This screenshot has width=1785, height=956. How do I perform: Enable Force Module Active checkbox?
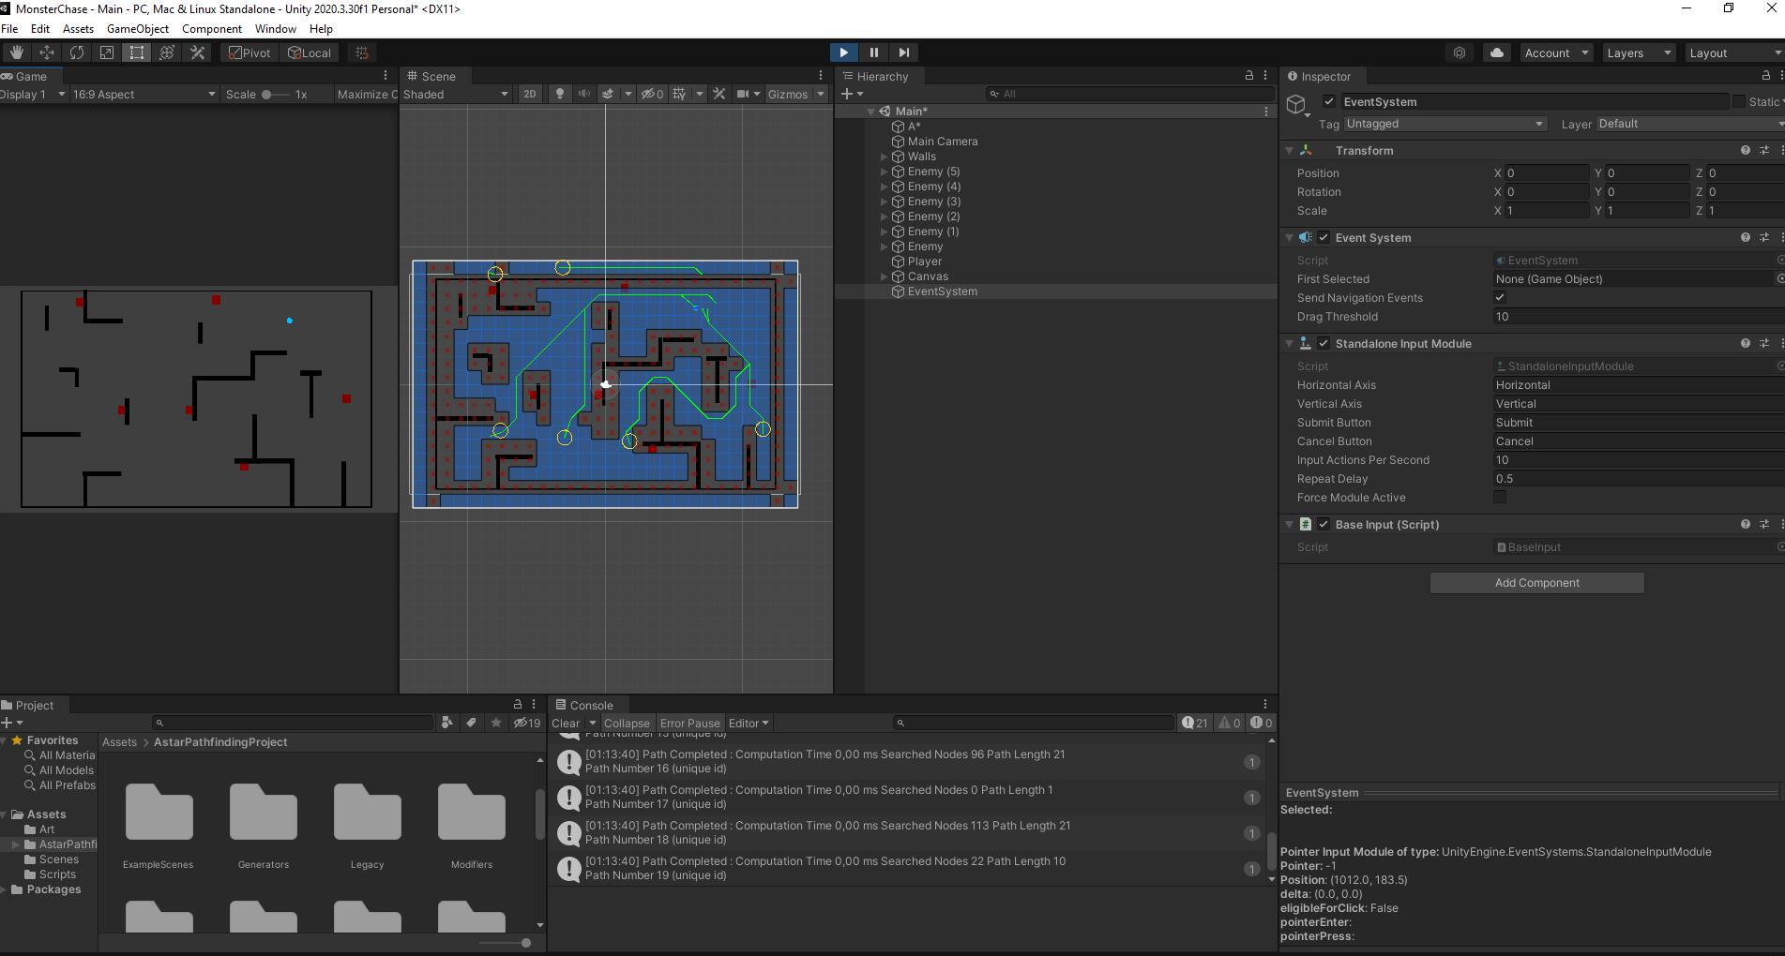click(1500, 498)
